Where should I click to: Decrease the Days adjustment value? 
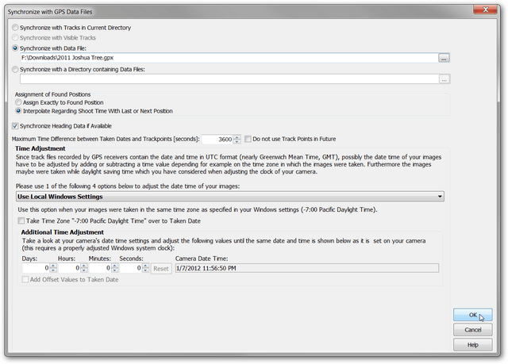(x=53, y=270)
